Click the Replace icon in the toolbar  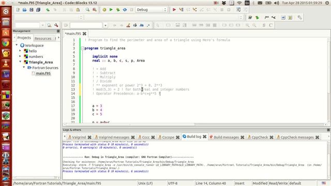point(94,10)
